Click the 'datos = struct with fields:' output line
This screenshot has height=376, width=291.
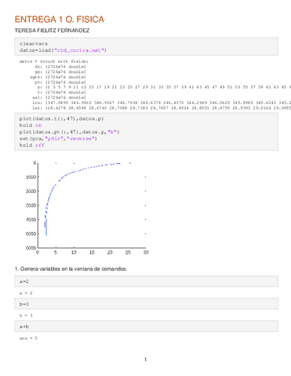(x=54, y=61)
